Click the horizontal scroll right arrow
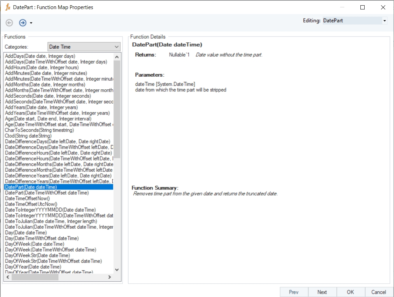Screen dimensions: 394x297 click(x=109, y=277)
